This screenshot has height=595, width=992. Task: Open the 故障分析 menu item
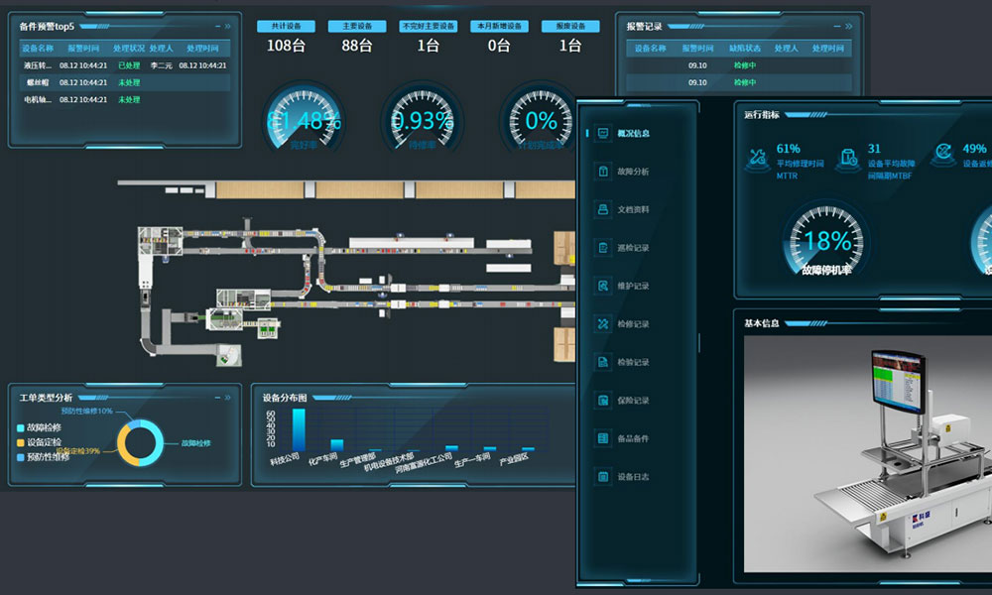tap(633, 172)
